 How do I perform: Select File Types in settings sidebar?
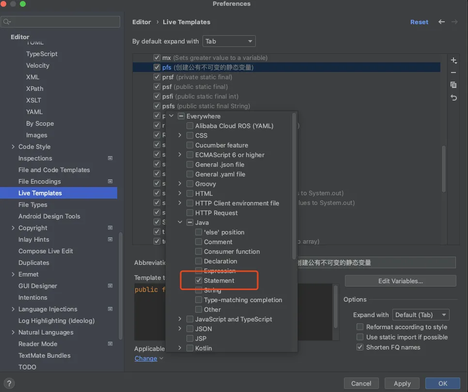(x=33, y=205)
